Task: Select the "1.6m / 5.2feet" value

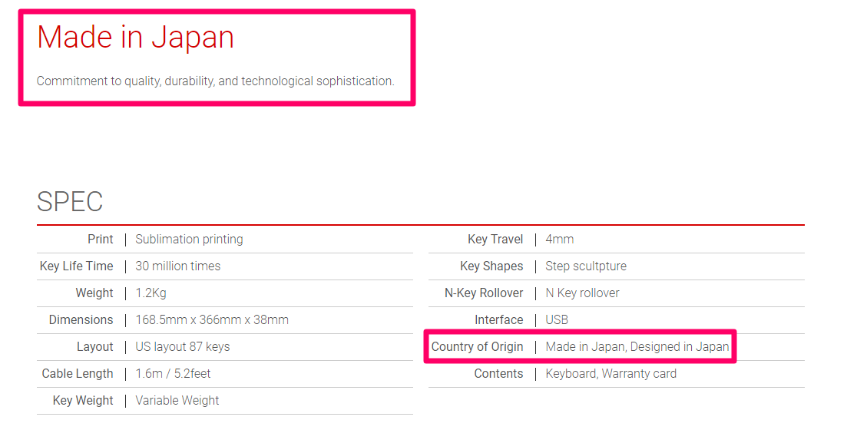Action: pos(173,374)
